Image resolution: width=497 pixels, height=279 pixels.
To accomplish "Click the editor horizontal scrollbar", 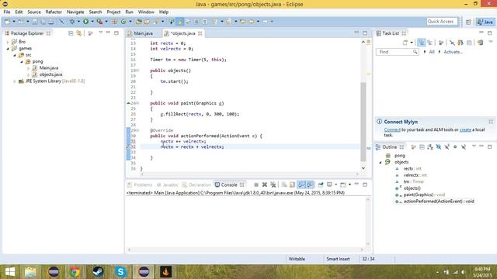I will click(x=249, y=174).
